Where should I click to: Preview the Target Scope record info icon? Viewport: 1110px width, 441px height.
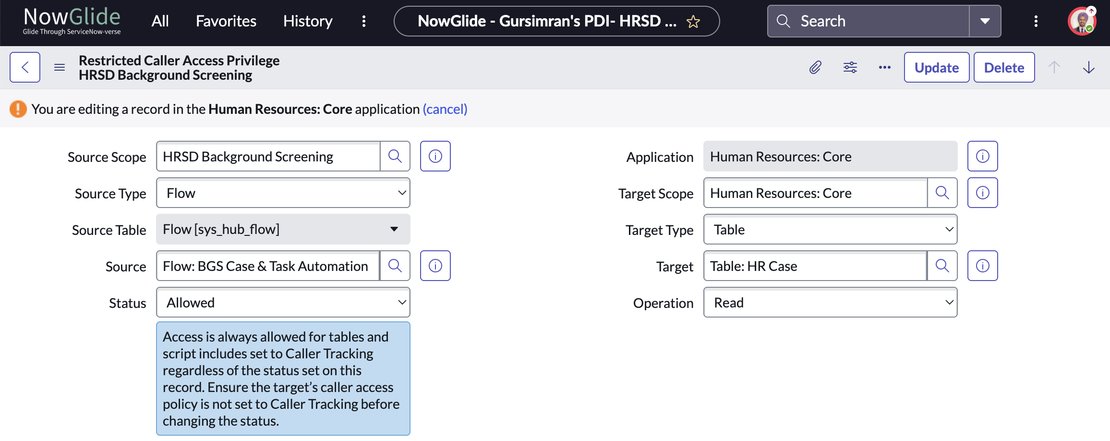click(983, 193)
